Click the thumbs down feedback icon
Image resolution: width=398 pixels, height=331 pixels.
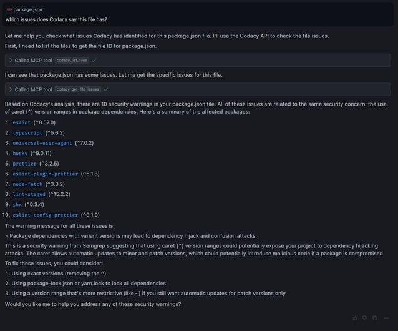(365, 318)
